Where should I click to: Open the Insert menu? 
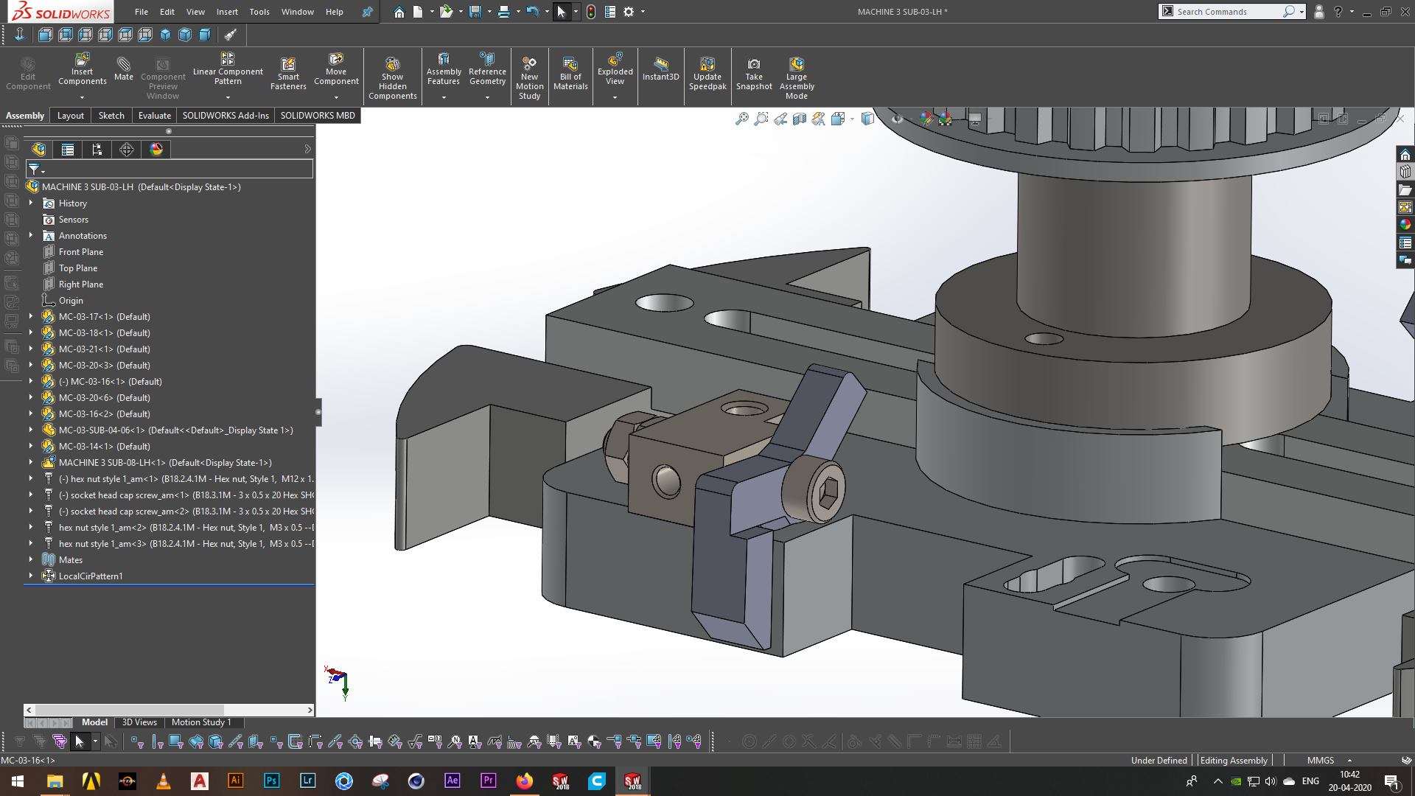(x=227, y=12)
